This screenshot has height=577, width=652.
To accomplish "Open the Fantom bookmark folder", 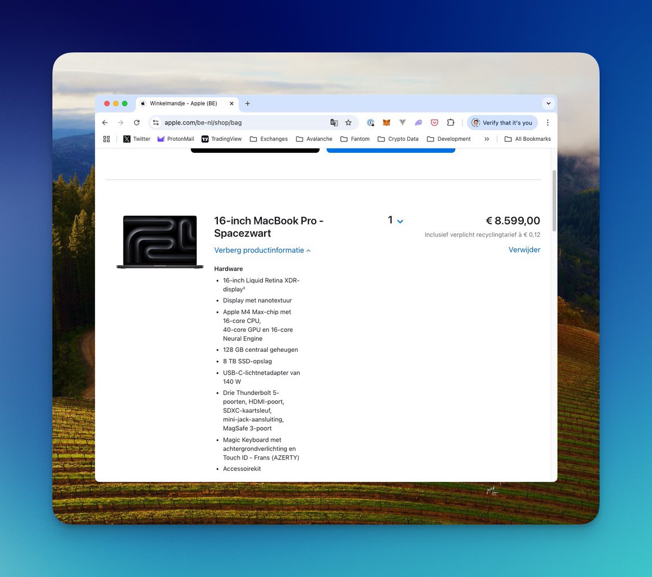I will point(355,139).
